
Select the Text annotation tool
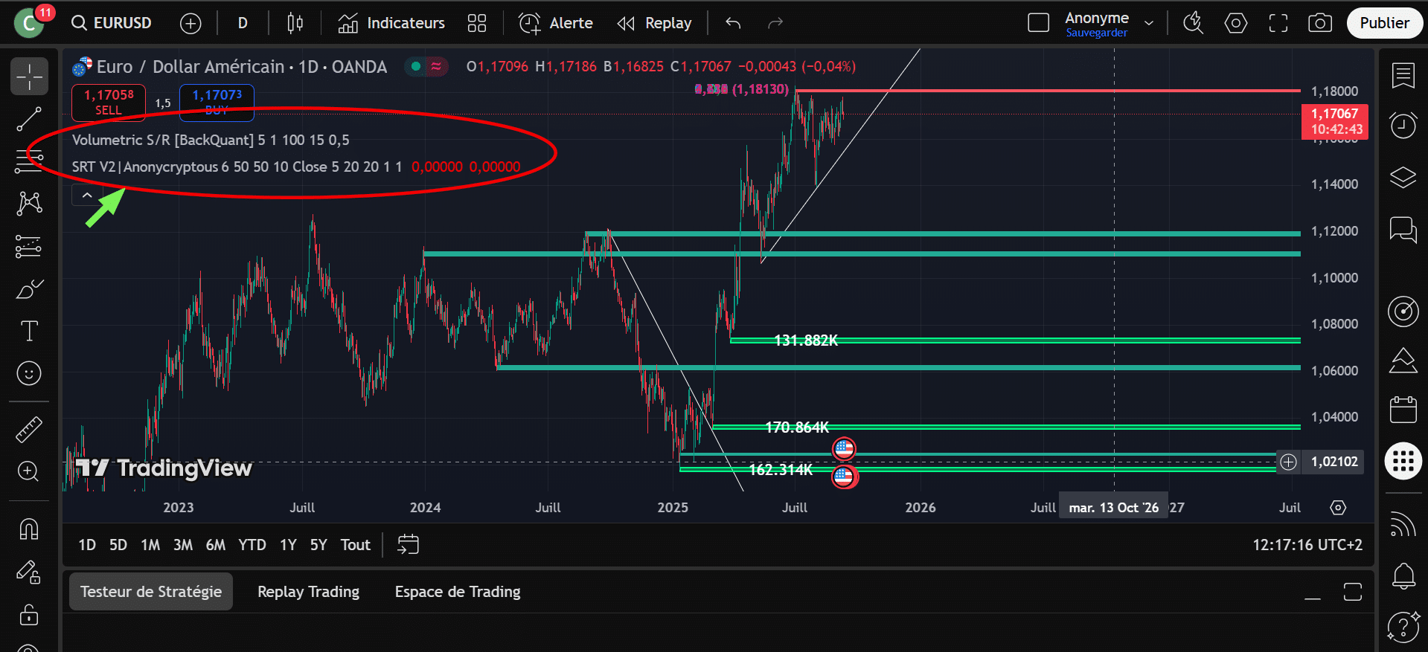[x=29, y=331]
